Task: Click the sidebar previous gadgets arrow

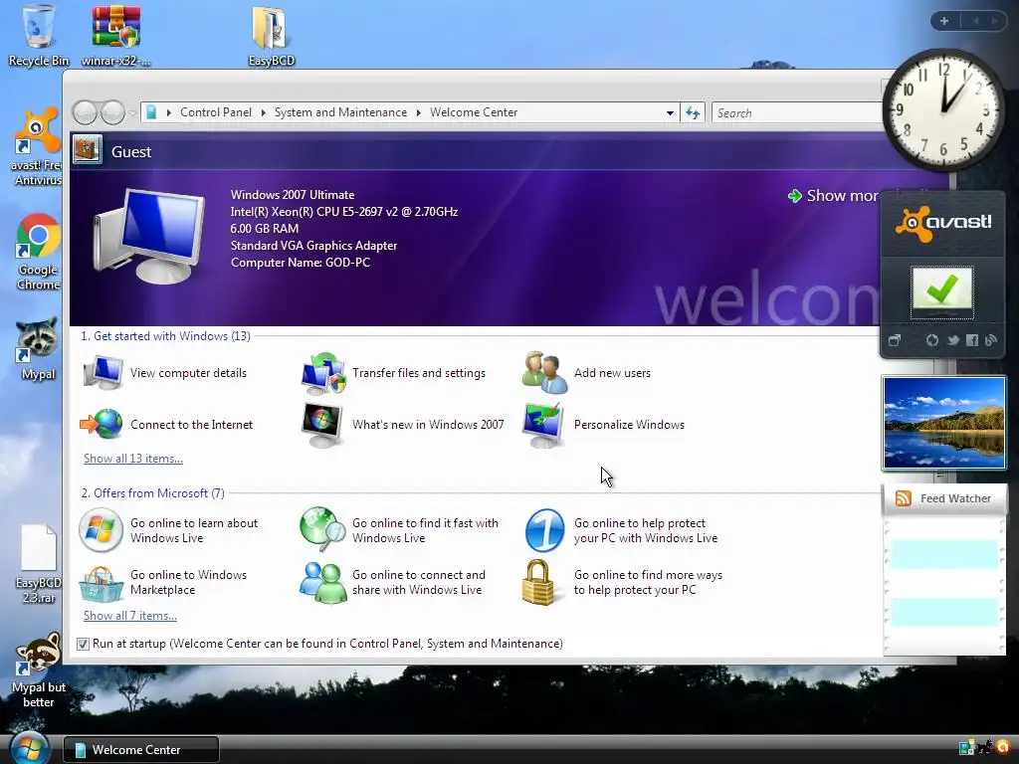Action: coord(976,21)
